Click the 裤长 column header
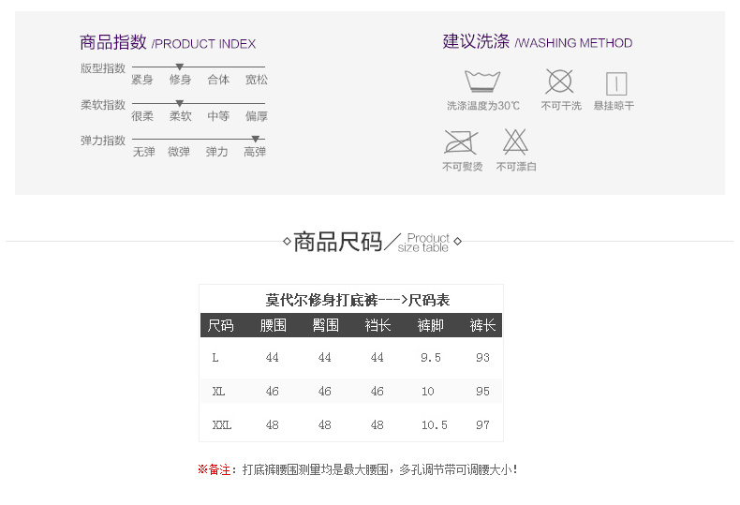 482,325
